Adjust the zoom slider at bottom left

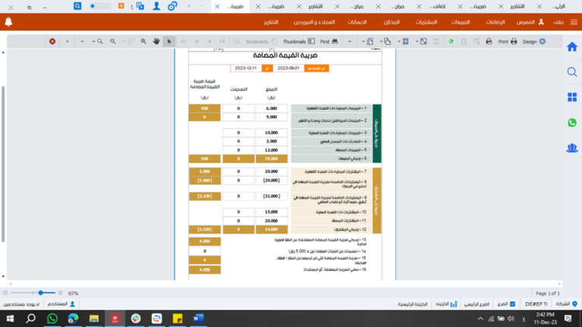coord(39,292)
